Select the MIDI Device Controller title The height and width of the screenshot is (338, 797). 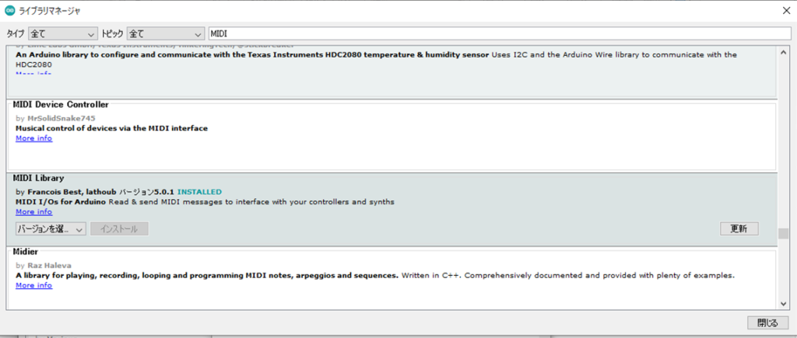(x=61, y=105)
